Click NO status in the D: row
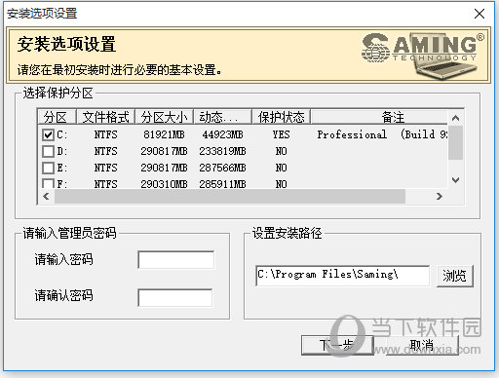 tap(281, 151)
